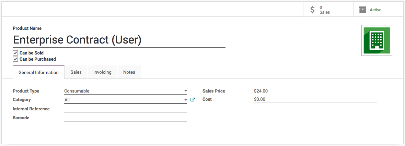This screenshot has height=146, width=405.
Task: Click the Sales Price field showing $24.00
Action: click(315, 91)
